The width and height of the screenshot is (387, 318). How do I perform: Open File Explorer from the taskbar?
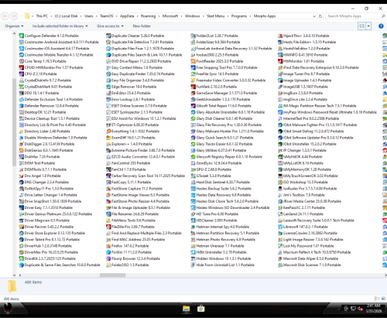tap(186, 309)
